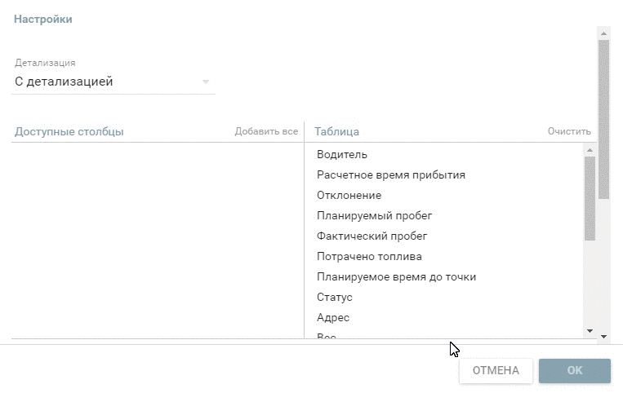Click the table list scrollbar thumb
Image resolution: width=623 pixels, height=393 pixels.
pyautogui.click(x=590, y=198)
